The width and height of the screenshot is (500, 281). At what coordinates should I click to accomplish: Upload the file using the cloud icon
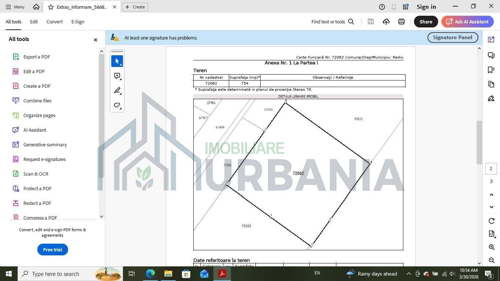[386, 22]
